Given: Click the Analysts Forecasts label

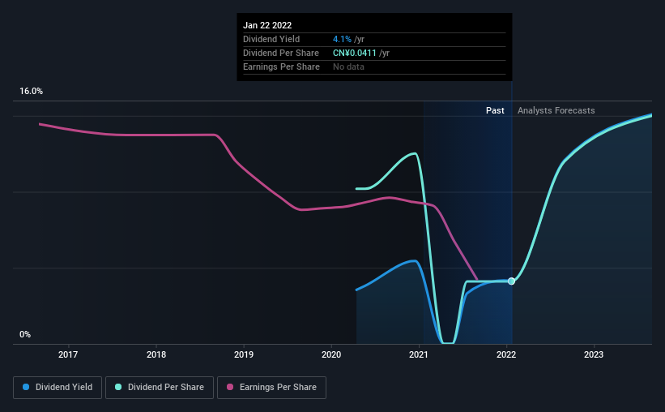Looking at the screenshot, I should pyautogui.click(x=556, y=110).
